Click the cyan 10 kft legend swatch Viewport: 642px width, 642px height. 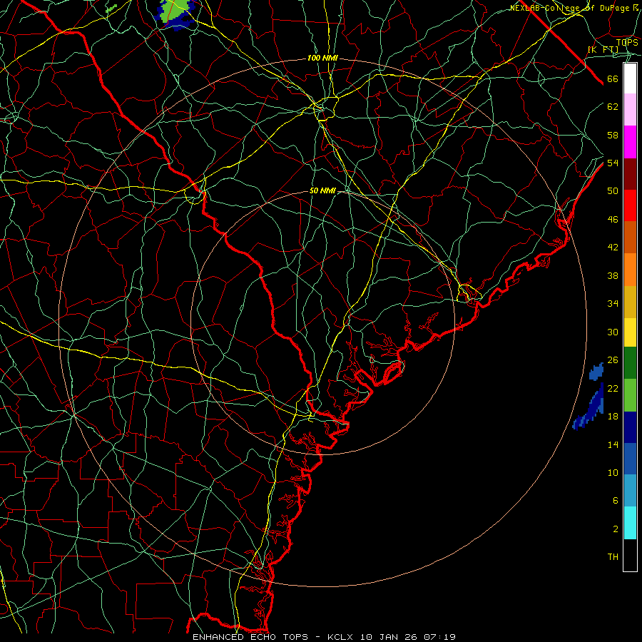tap(630, 523)
